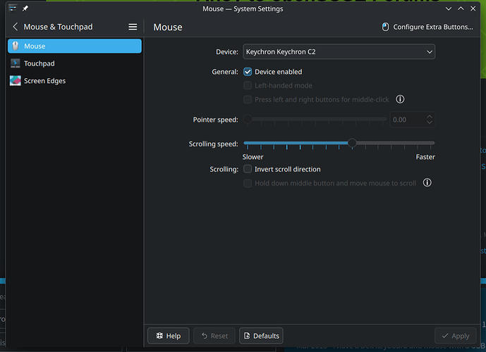Enable Invert scroll direction

[248, 169]
